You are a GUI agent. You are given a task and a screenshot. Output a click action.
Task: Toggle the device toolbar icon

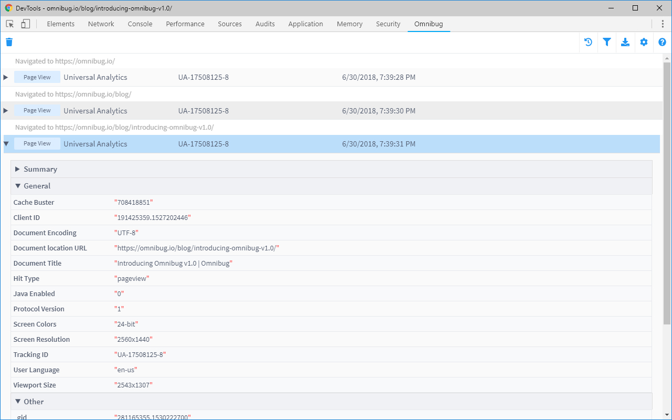point(24,24)
